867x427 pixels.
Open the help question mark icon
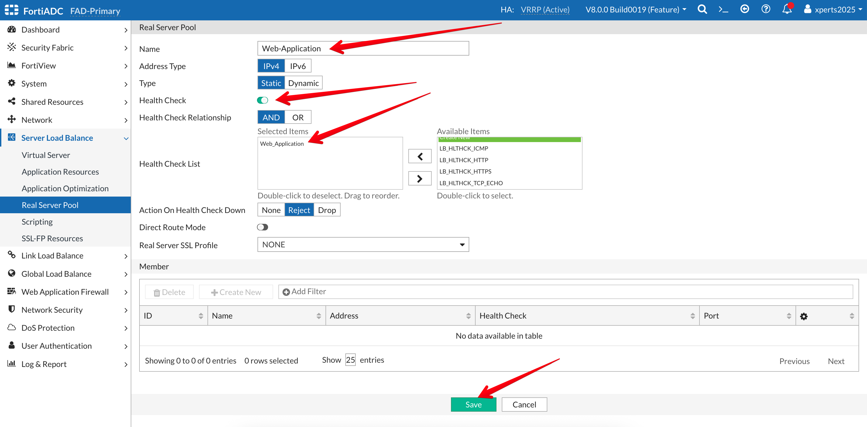tap(765, 10)
